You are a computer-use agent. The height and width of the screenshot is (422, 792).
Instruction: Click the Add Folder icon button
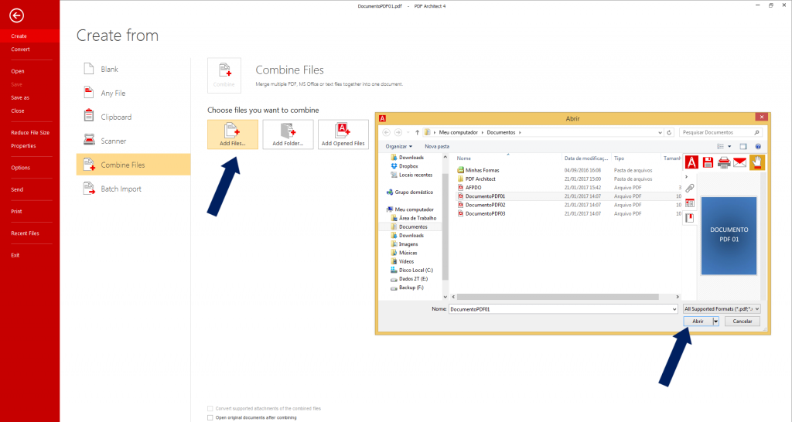click(x=288, y=134)
